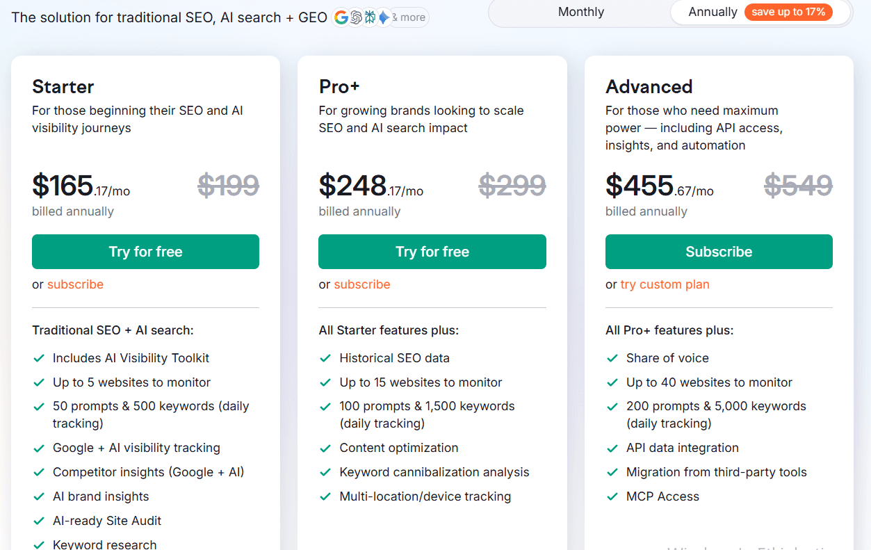The image size is (871, 550).
Task: Follow the Pro+ subscribe link
Action: (x=362, y=284)
